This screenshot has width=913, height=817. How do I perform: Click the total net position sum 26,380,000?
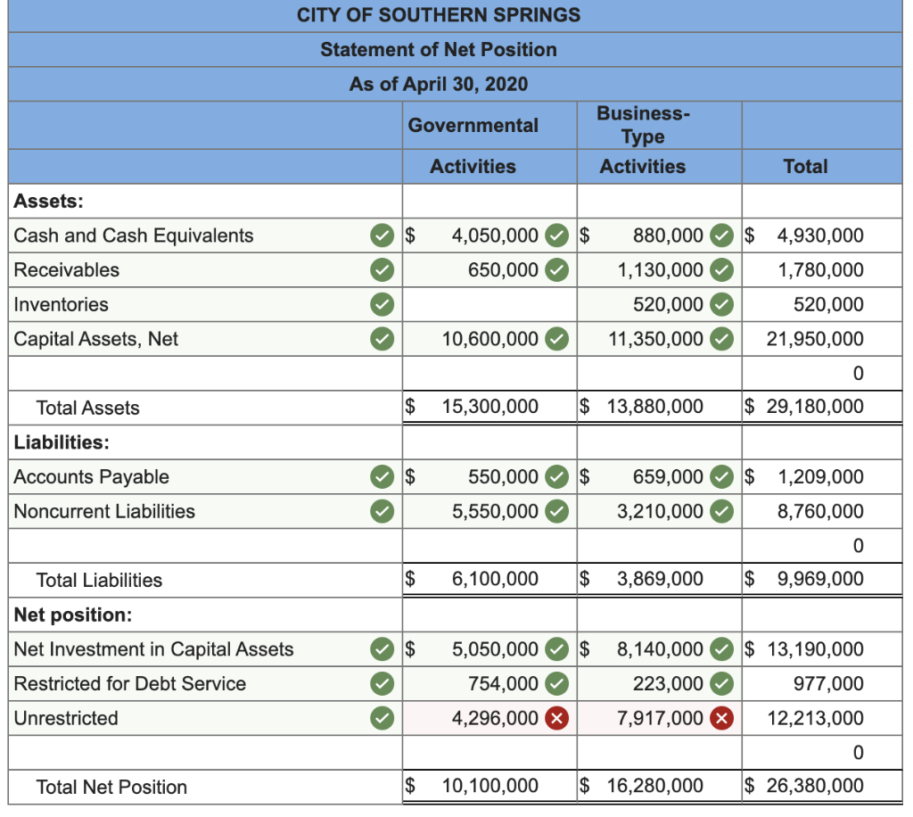[815, 785]
